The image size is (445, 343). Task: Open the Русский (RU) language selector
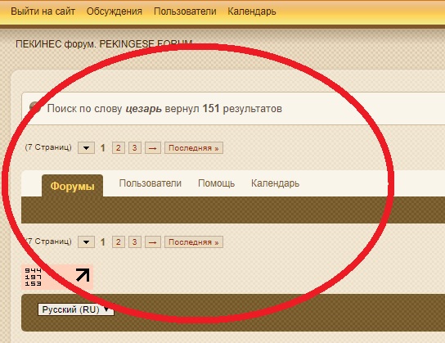click(x=76, y=309)
